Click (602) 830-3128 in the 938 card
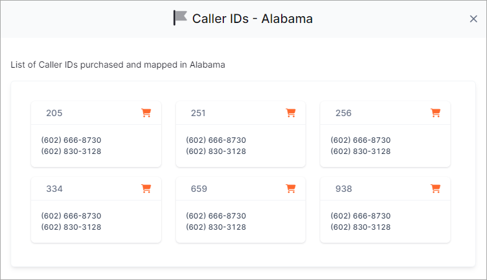This screenshot has width=487, height=280. [361, 227]
